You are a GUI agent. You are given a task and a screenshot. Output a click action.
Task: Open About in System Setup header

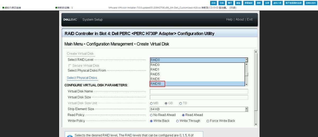pyautogui.click(x=240, y=19)
